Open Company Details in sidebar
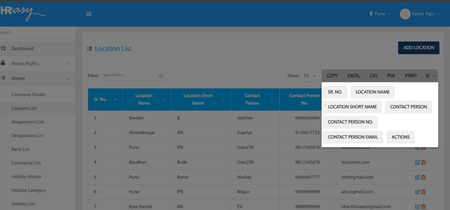The width and height of the screenshot is (450, 210). click(28, 95)
